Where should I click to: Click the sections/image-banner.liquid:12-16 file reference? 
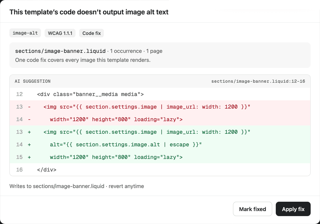(258, 81)
